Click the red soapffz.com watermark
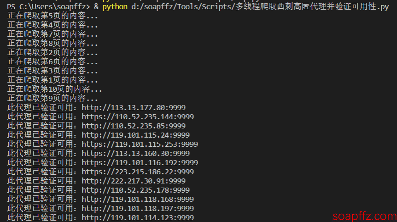Viewport: 397px width, 222px height. [x=364, y=216]
